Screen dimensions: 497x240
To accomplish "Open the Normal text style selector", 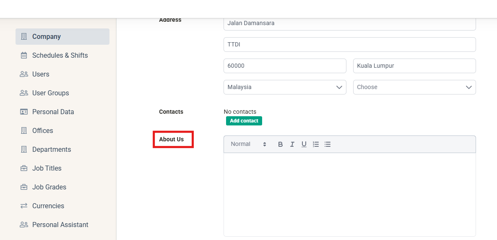I will (x=248, y=144).
